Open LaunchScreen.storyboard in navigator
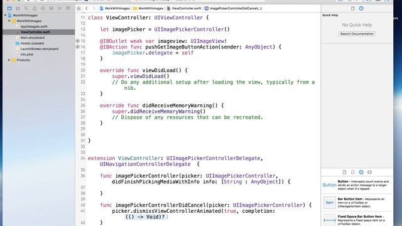 tap(39, 49)
